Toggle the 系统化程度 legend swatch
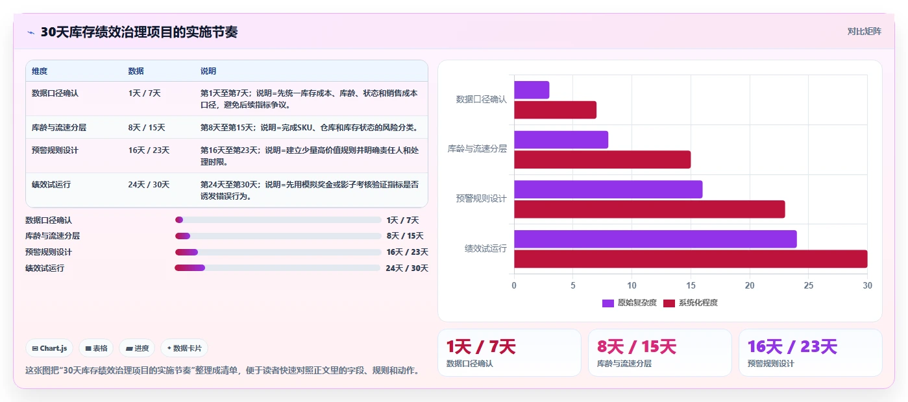 [x=669, y=303]
